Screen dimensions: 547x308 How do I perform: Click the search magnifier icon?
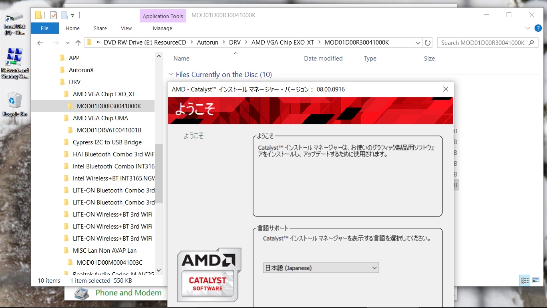click(531, 43)
